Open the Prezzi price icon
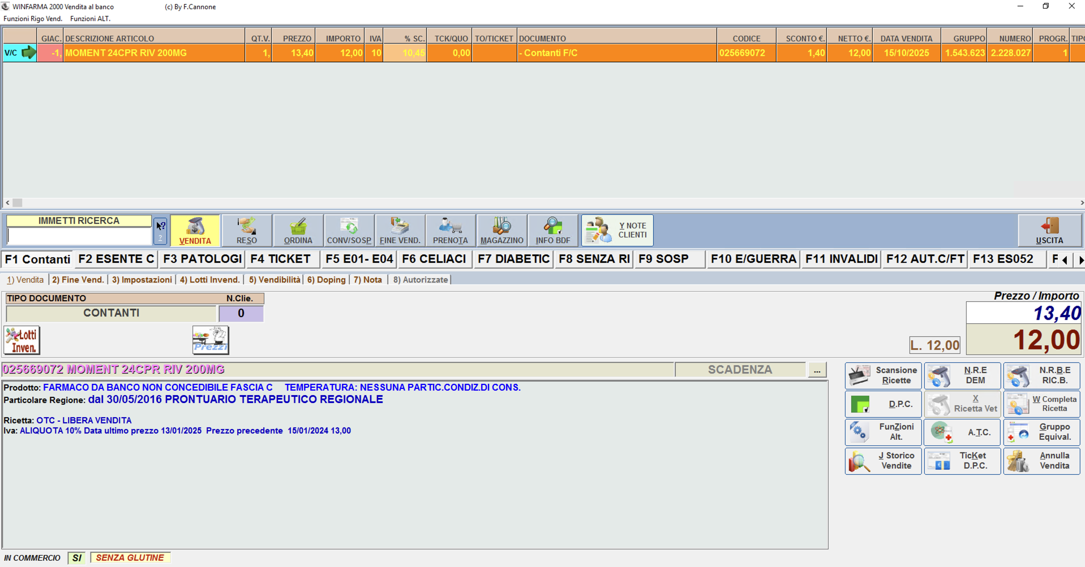This screenshot has width=1085, height=567. pyautogui.click(x=211, y=340)
